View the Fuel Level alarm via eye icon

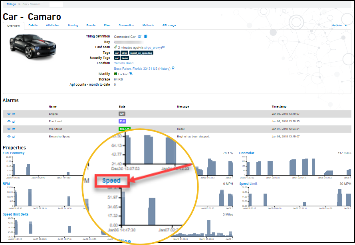(x=9, y=121)
